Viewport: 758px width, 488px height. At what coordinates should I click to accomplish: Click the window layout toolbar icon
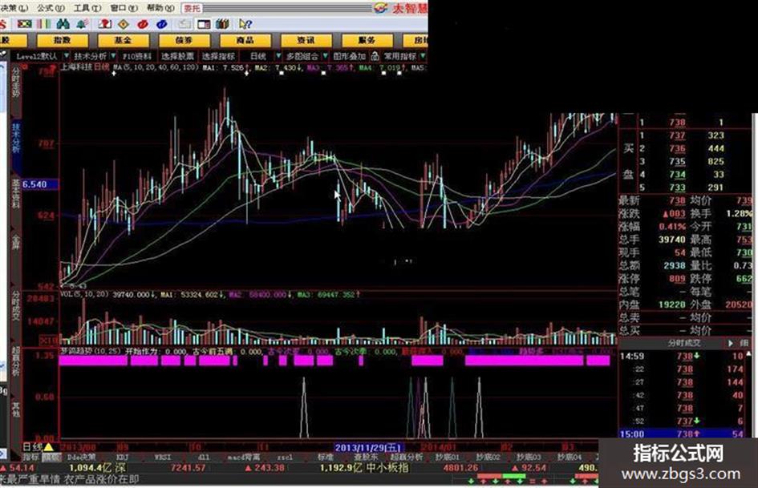pyautogui.click(x=204, y=24)
